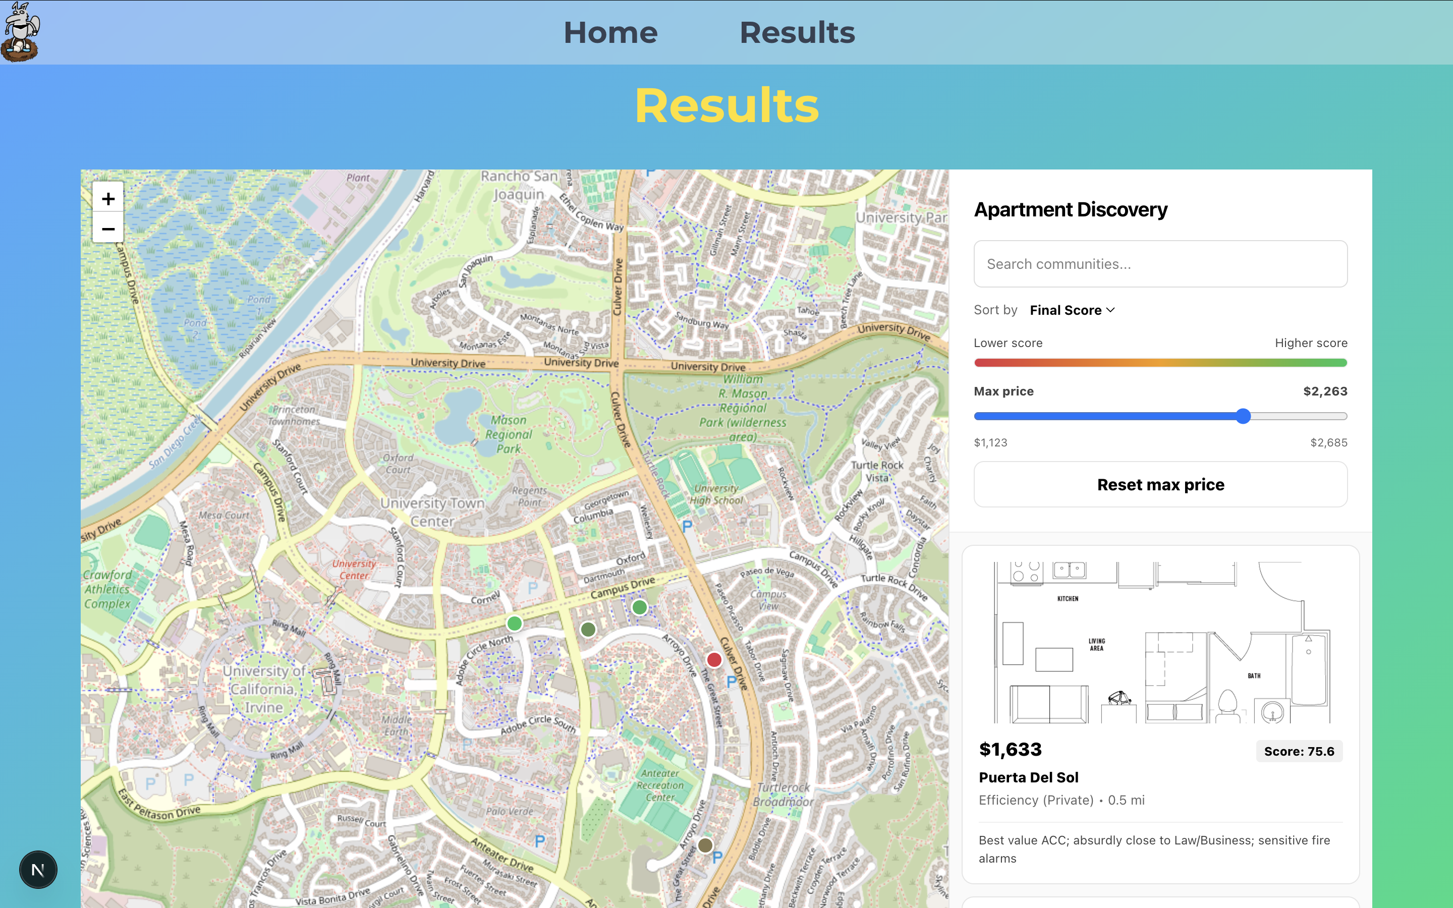Viewport: 1453px width, 908px height.
Task: Click the anteater logo in top-left corner
Action: 21,32
